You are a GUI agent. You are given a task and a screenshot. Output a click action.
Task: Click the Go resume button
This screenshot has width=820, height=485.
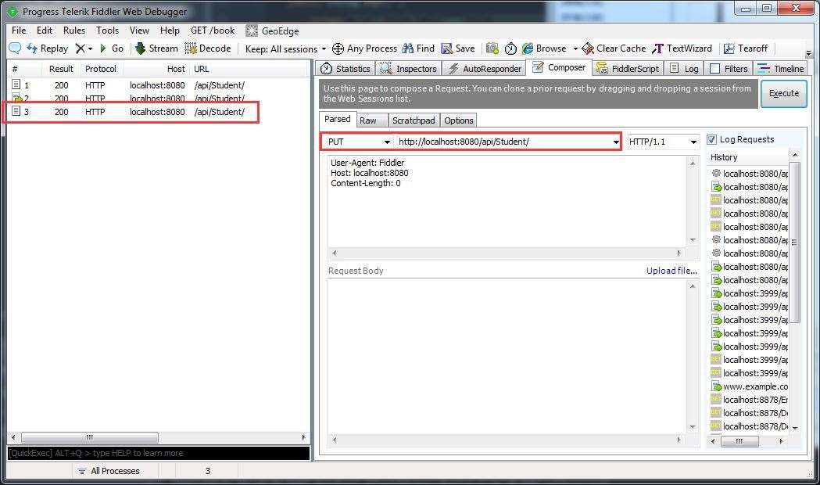coord(111,48)
